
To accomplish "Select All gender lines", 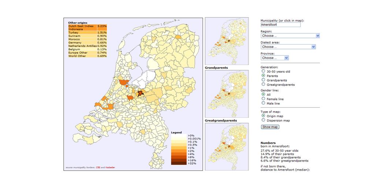I will point(263,94).
